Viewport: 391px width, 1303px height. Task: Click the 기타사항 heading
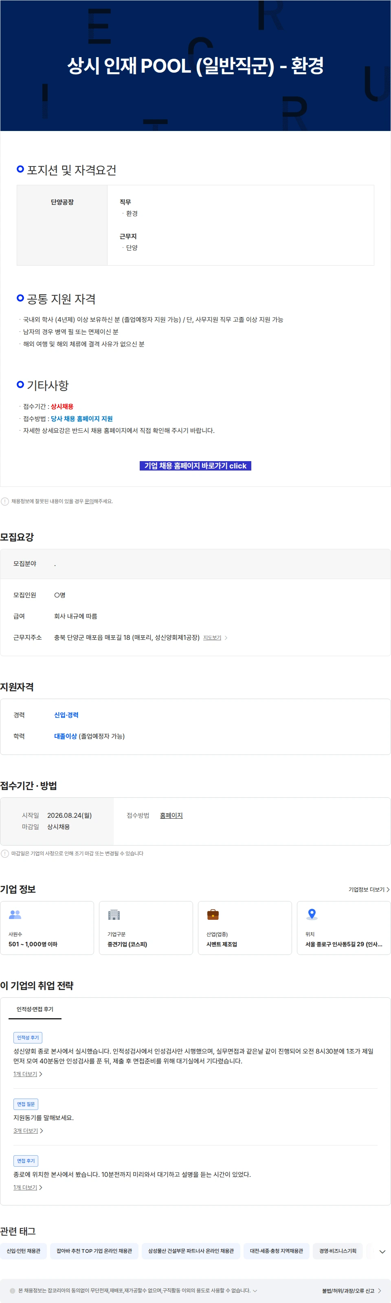tap(48, 386)
